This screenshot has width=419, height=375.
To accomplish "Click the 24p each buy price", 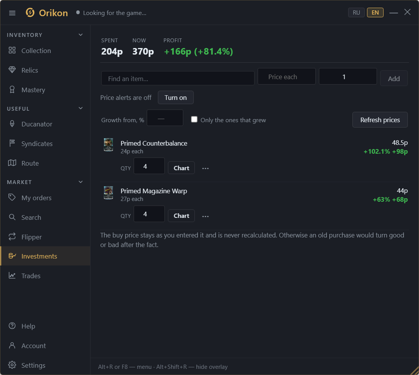I will [132, 151].
